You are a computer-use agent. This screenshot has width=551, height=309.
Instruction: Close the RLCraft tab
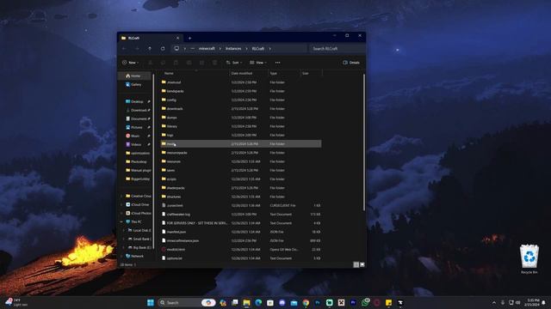click(x=177, y=38)
